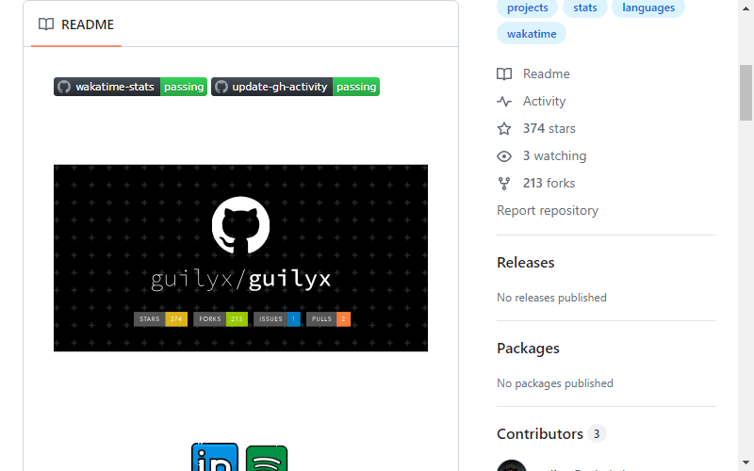Open the 213 forks link
Screen dimensions: 754x471
[549, 184]
